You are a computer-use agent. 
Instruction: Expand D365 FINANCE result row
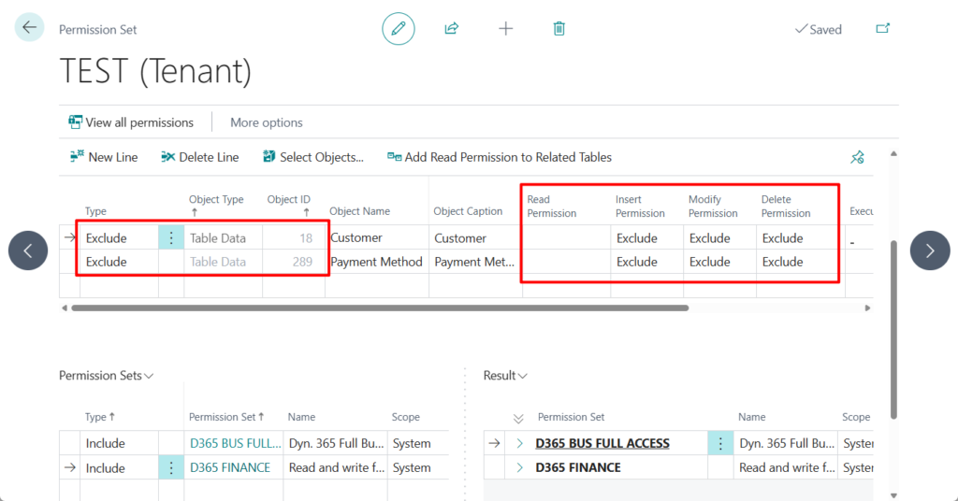[x=520, y=467]
